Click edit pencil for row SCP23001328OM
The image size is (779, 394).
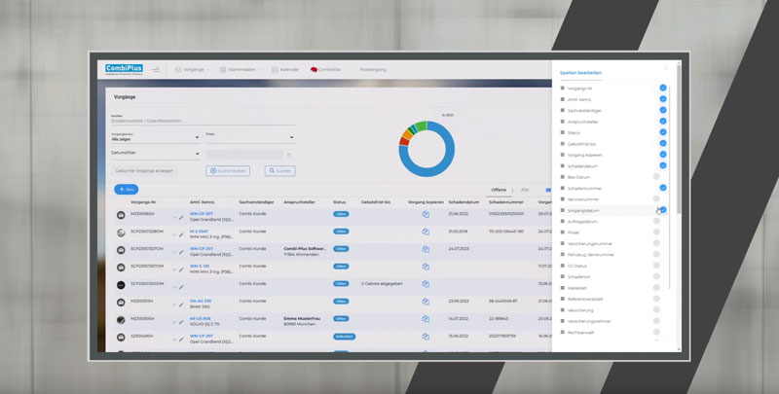click(181, 232)
